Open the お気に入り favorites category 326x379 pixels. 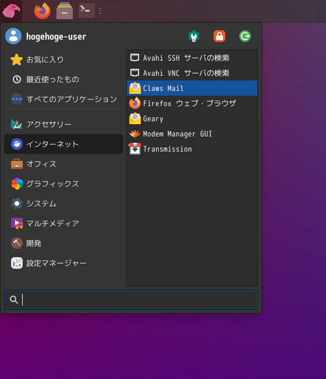tap(63, 59)
